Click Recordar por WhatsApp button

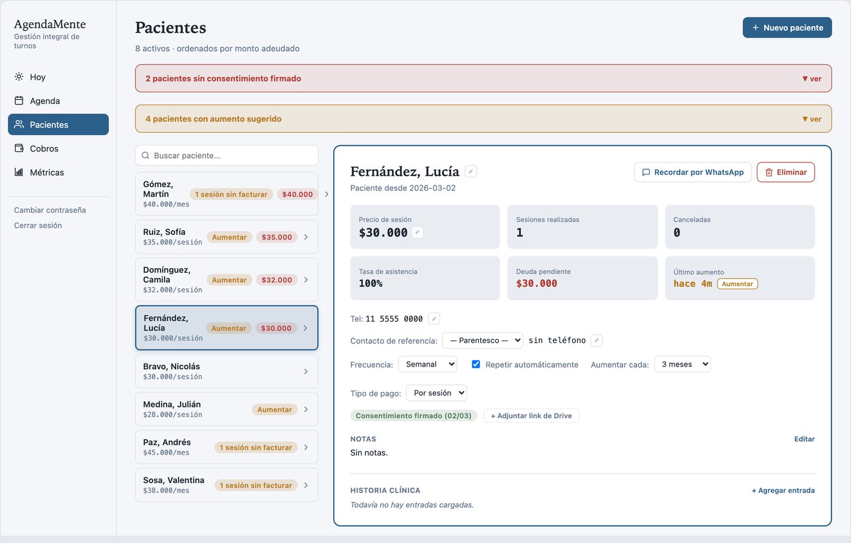click(693, 172)
